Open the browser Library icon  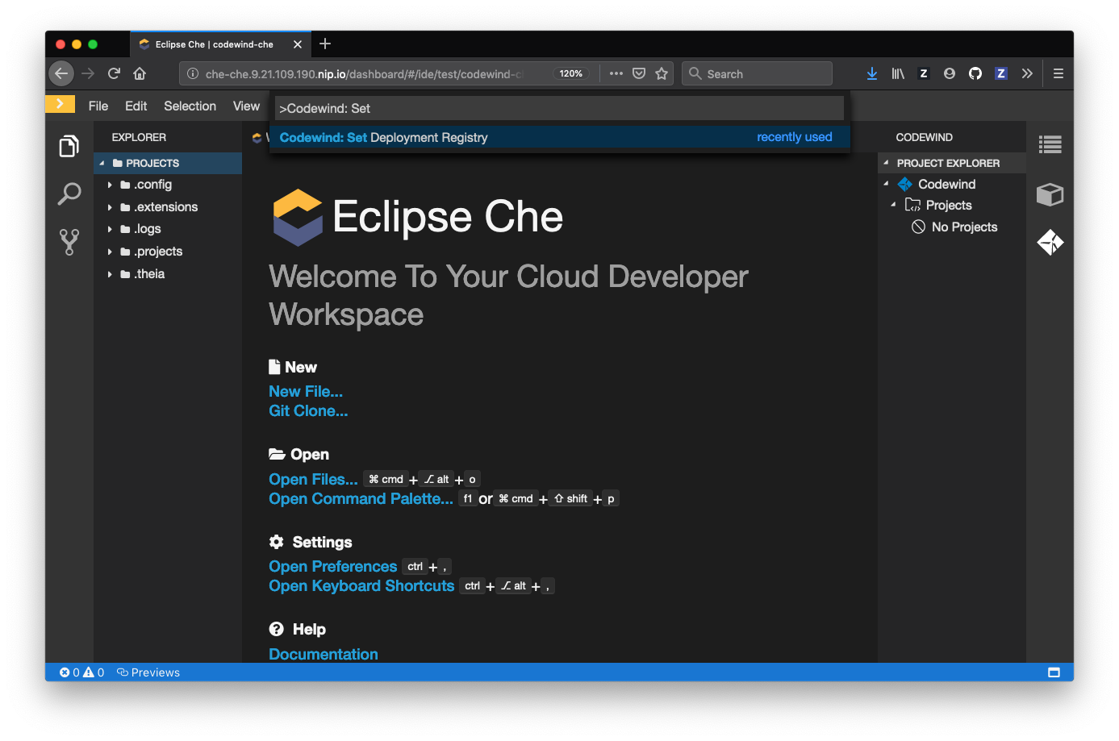(898, 73)
